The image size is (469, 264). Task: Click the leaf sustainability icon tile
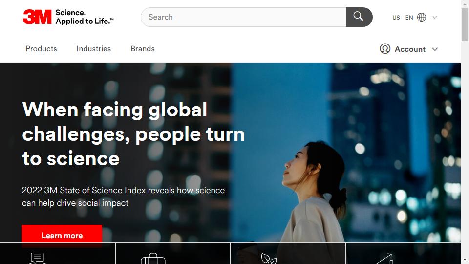[288, 254]
